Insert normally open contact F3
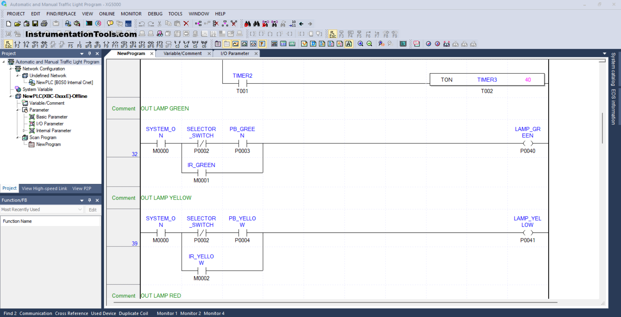The image size is (621, 317). pyautogui.click(x=17, y=44)
